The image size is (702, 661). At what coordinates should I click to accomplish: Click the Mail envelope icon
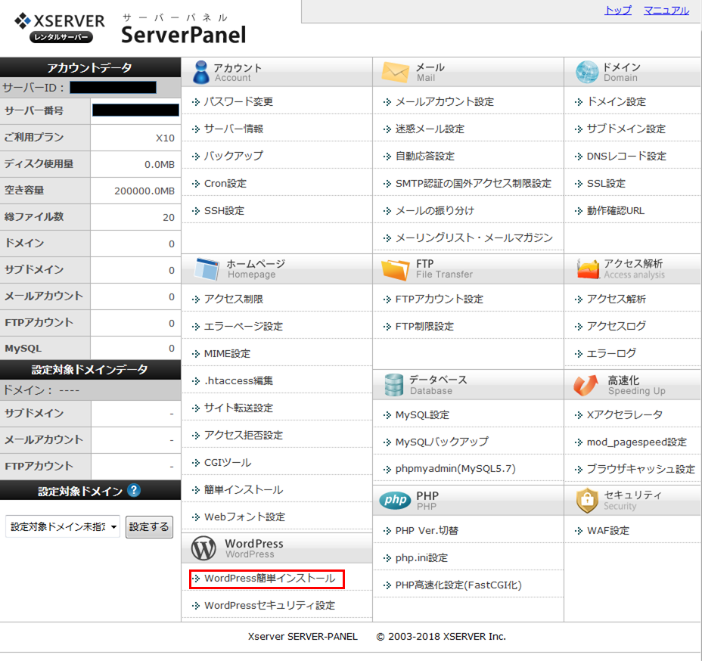pos(395,72)
